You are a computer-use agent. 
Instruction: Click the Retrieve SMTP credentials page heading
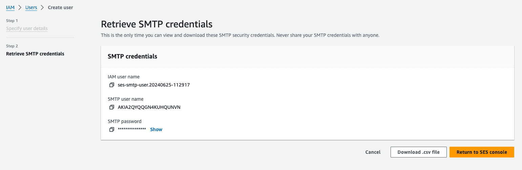[x=157, y=24]
